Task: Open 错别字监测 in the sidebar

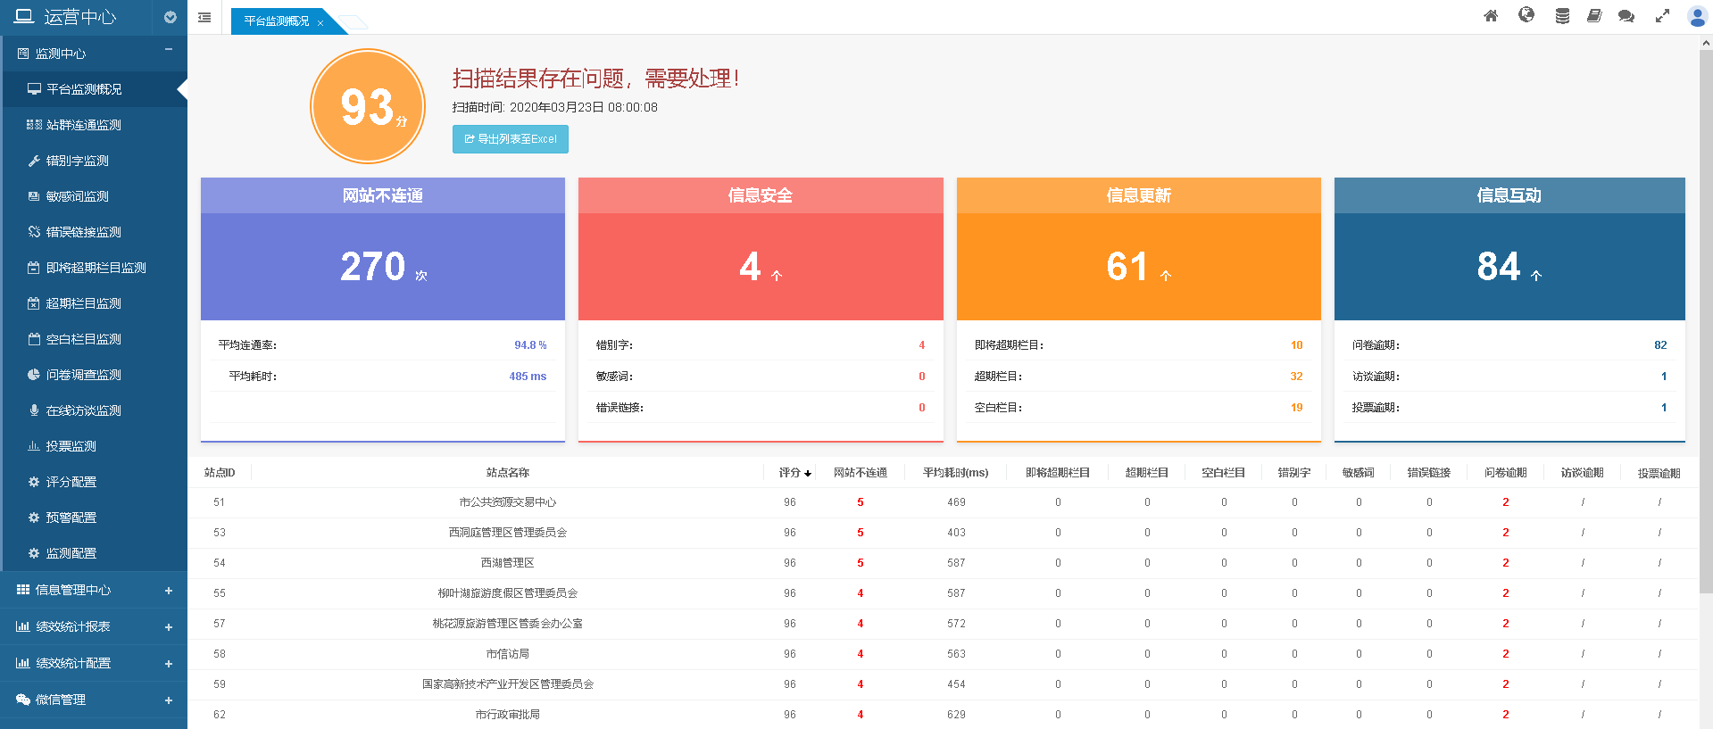Action: point(78,161)
